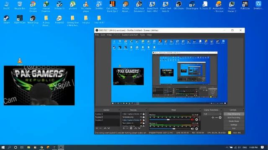Open the Google Chrome desktop shortcut
This screenshot has width=268, height=150.
coord(33,7)
